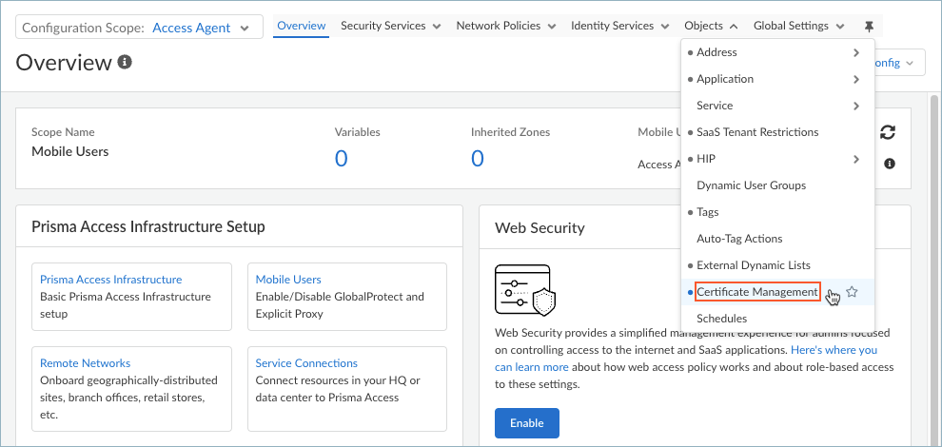Expand the HIP submenu
Image resolution: width=942 pixels, height=447 pixels.
click(856, 159)
